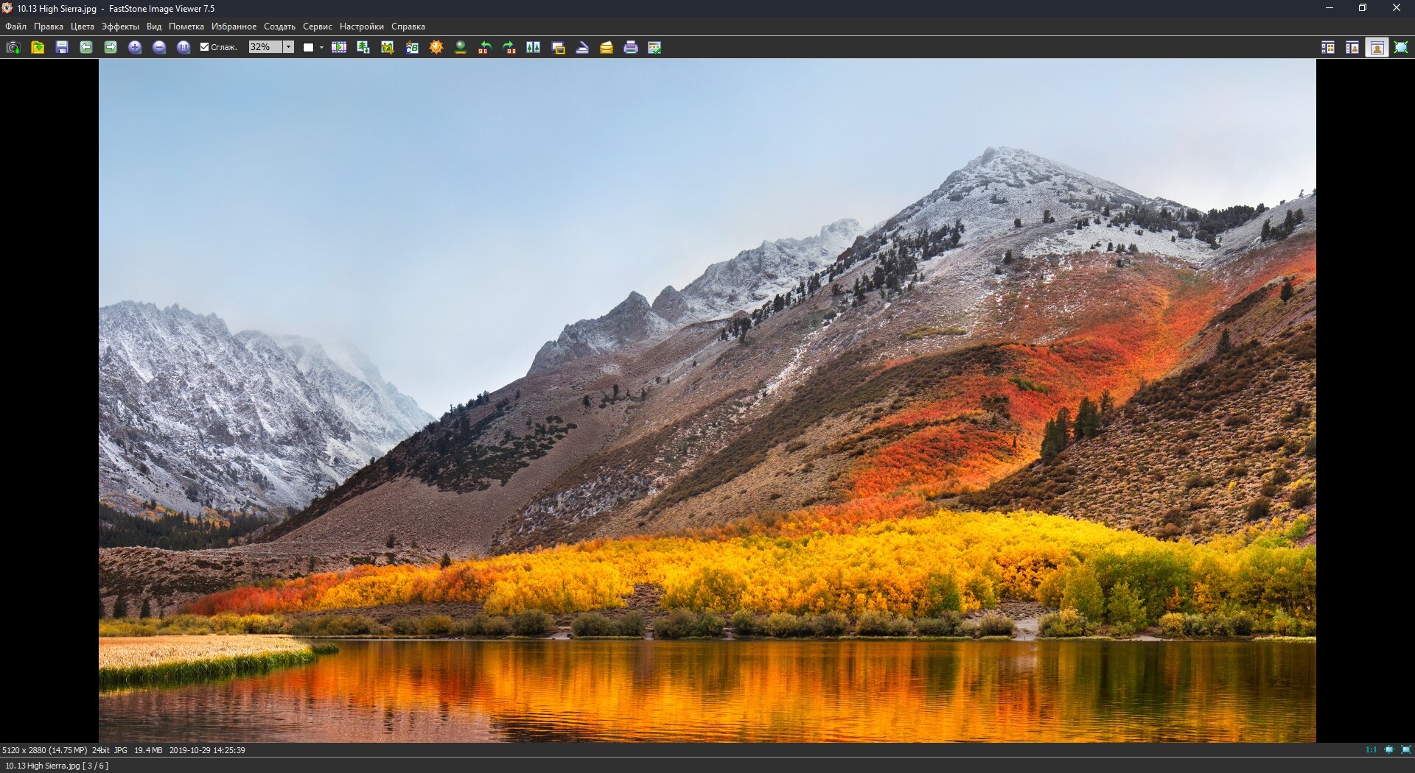Expand the background color dropdown arrow
The width and height of the screenshot is (1415, 773).
coord(321,47)
